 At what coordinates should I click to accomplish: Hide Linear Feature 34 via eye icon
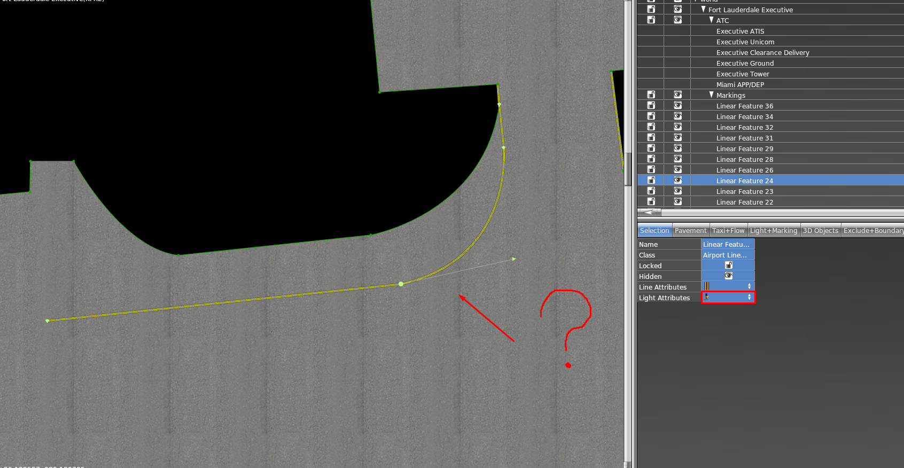point(677,116)
